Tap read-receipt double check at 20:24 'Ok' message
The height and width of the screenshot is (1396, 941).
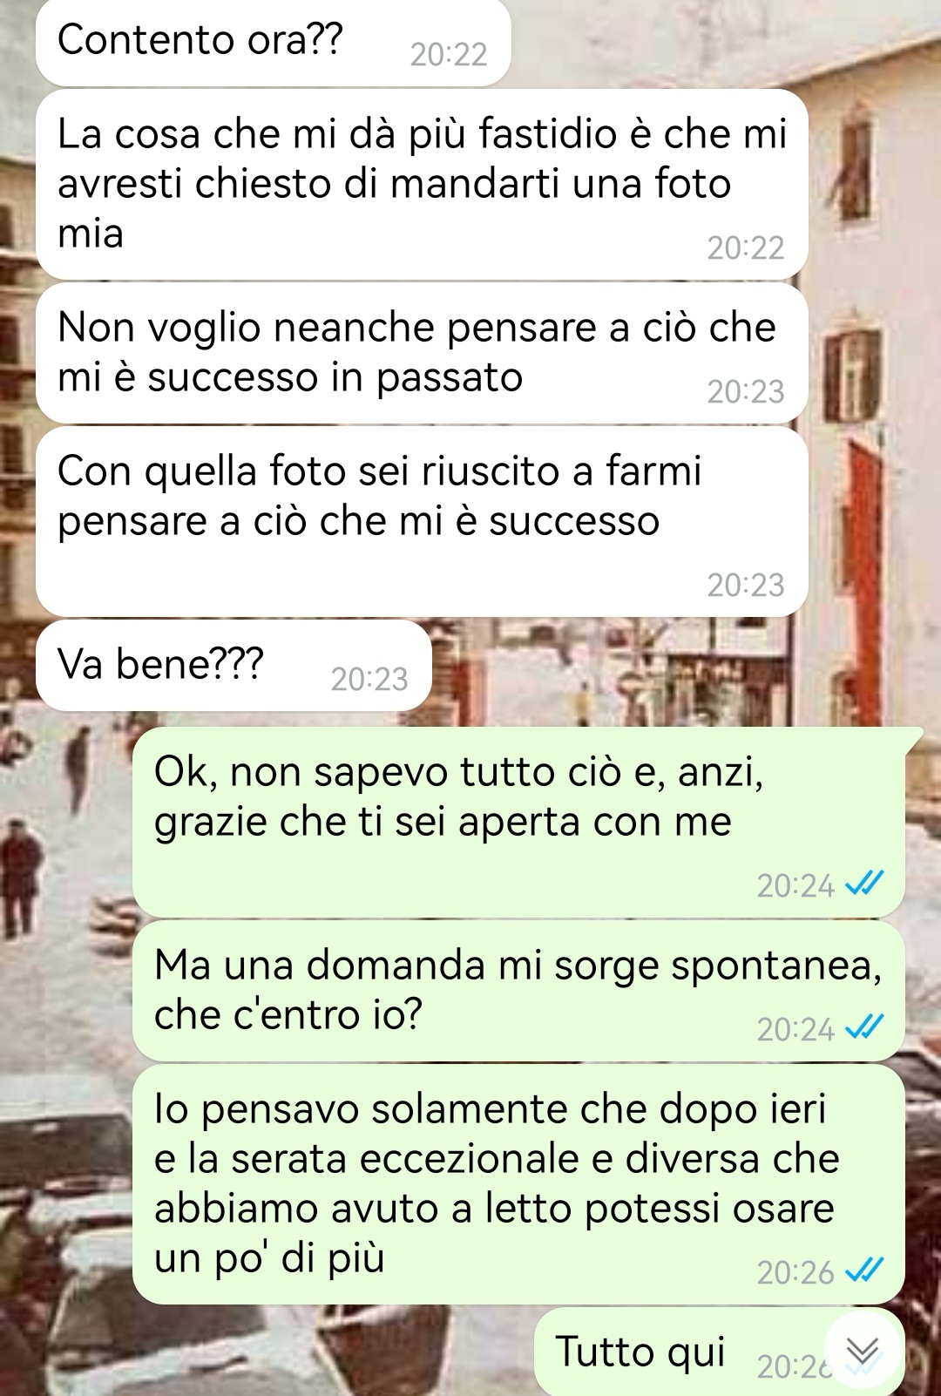(x=865, y=884)
